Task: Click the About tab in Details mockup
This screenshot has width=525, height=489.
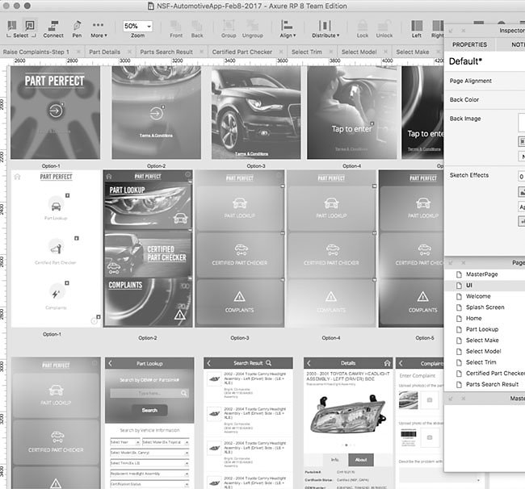Action: (361, 460)
